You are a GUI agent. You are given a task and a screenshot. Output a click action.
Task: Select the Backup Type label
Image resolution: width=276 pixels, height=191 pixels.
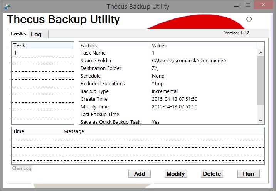pos(94,91)
